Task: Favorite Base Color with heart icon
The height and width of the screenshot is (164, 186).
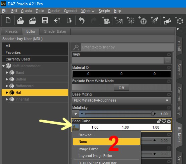Action: (x=164, y=121)
